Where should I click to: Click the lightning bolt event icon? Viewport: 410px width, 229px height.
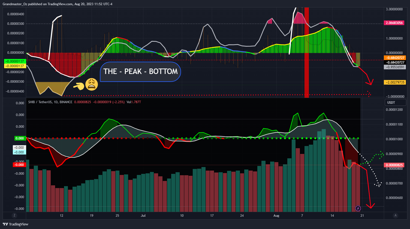(358, 209)
